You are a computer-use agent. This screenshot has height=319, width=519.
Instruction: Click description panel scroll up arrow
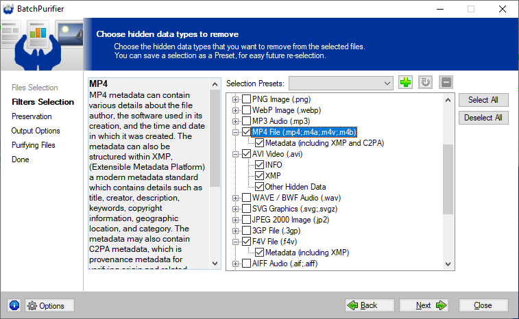(x=215, y=84)
